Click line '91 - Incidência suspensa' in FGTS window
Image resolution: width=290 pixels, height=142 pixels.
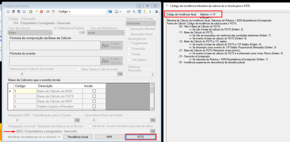[x=211, y=62]
